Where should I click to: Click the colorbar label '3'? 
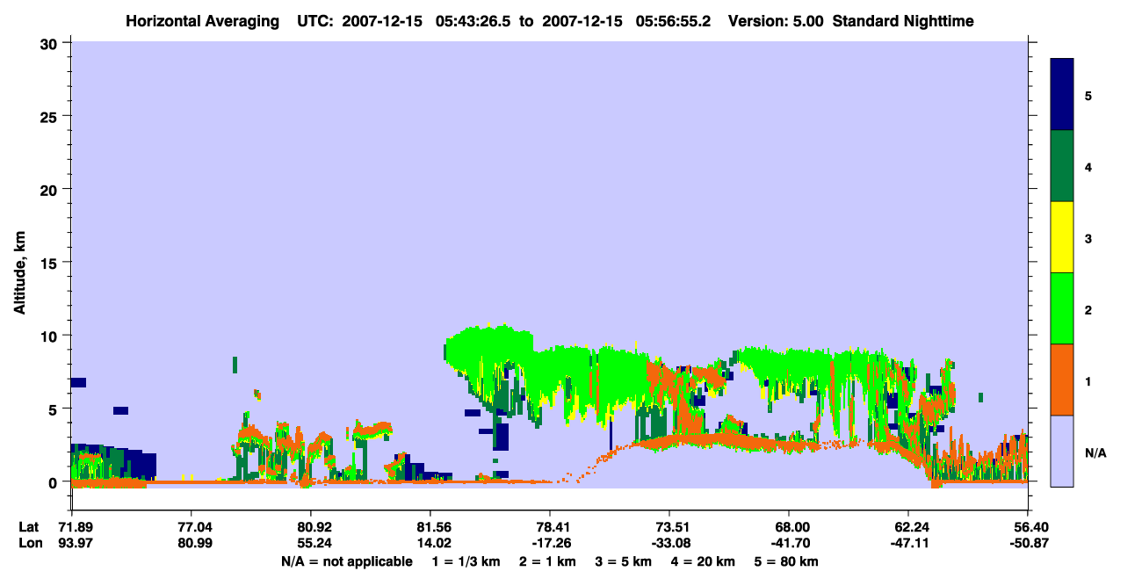1088,238
